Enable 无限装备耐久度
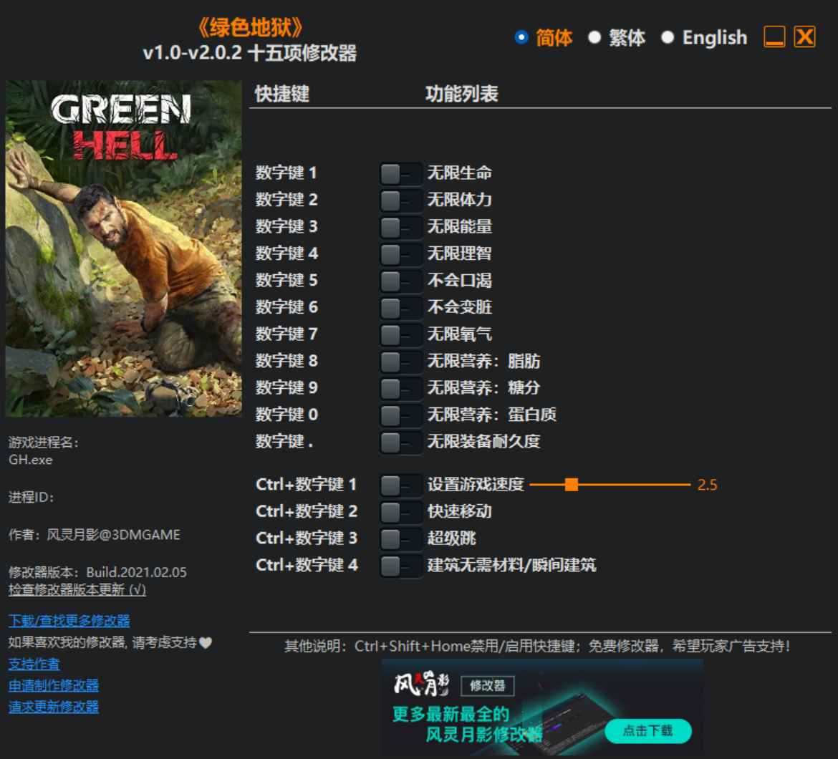 400,442
